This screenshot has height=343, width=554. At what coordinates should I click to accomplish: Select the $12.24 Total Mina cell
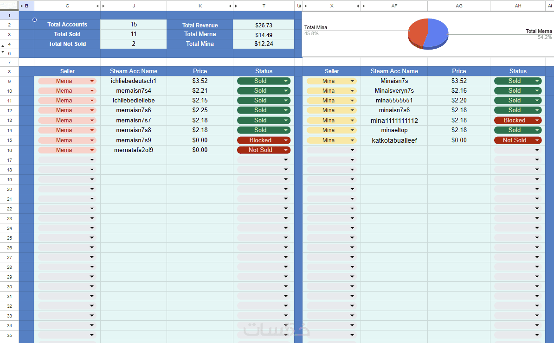point(264,44)
